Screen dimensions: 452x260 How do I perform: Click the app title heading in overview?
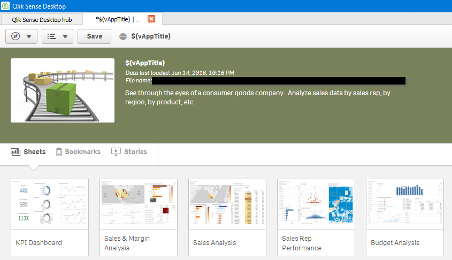(x=145, y=63)
